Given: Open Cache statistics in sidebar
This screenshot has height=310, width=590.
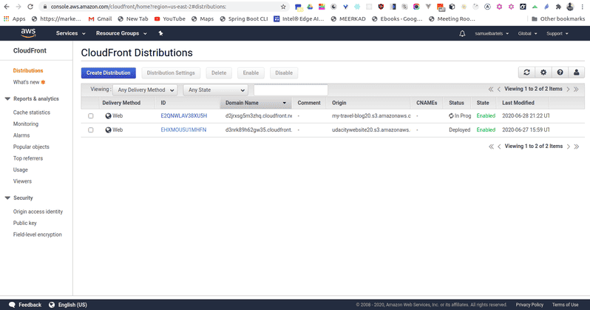Looking at the screenshot, I should [32, 112].
